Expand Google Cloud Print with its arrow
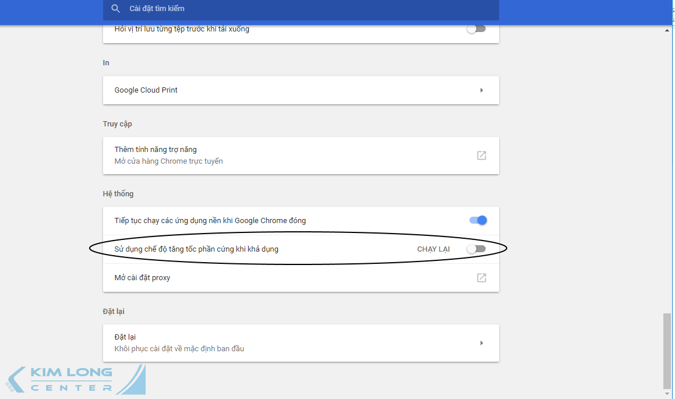 482,90
